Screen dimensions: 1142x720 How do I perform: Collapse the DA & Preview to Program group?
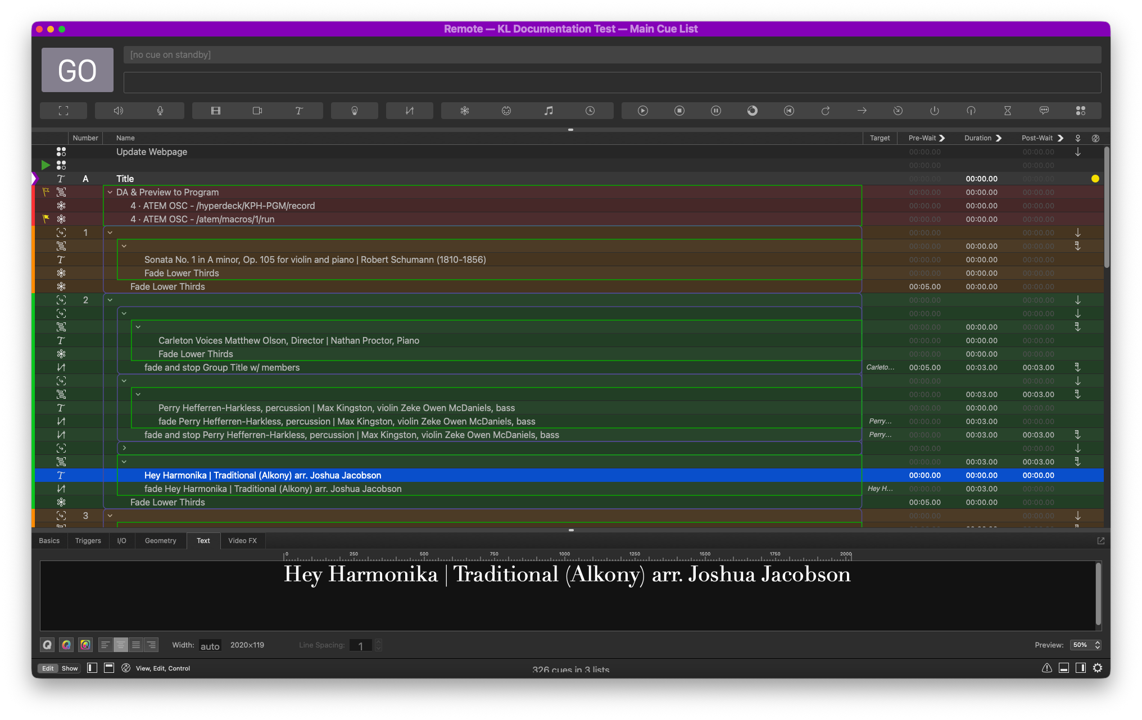110,192
